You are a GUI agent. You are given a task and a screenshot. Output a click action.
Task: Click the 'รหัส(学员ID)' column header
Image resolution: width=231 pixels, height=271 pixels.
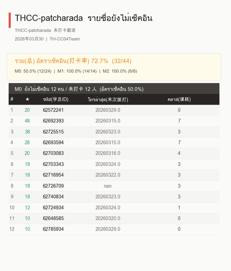pyautogui.click(x=56, y=99)
